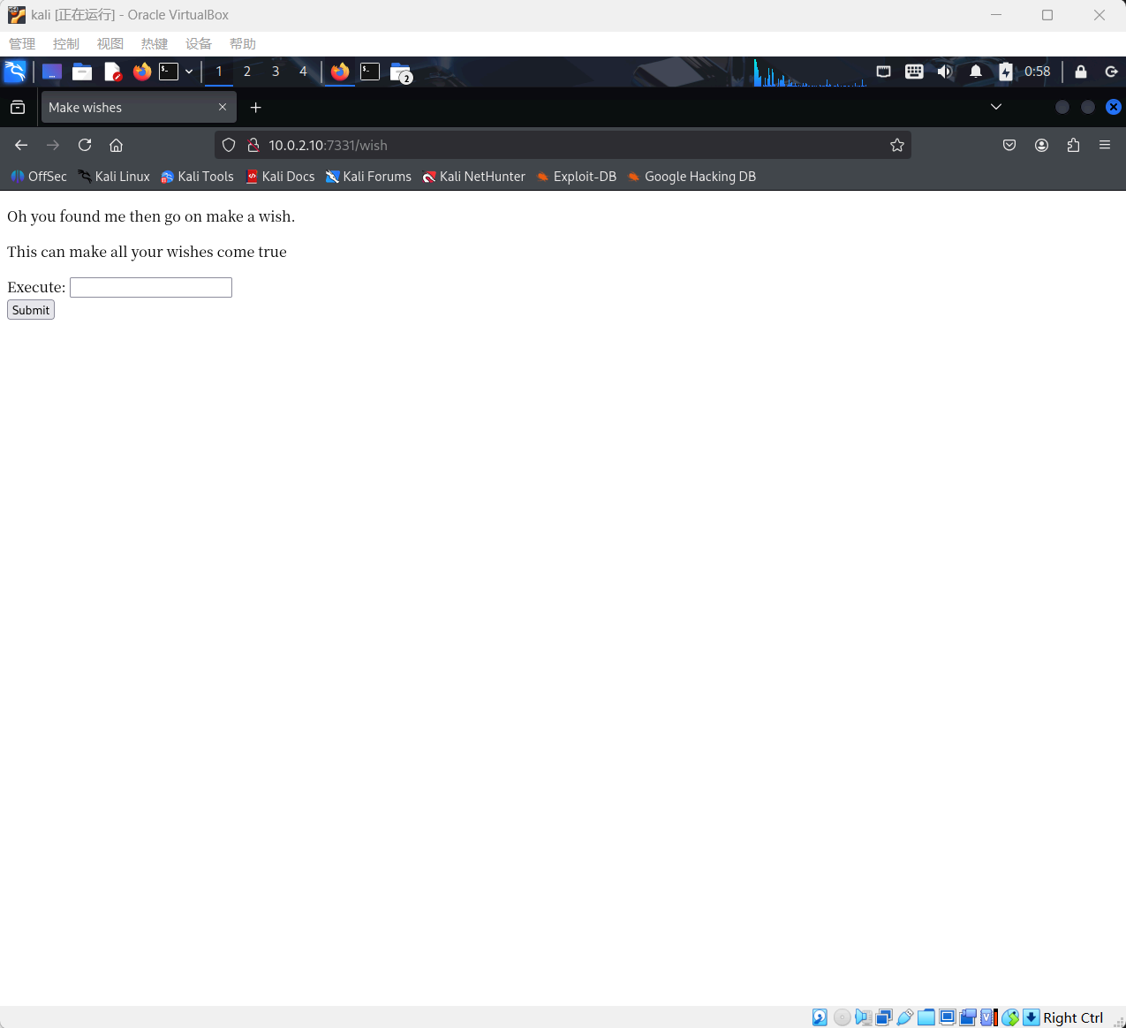
Task: Open the Kali applications menu
Action: [15, 72]
